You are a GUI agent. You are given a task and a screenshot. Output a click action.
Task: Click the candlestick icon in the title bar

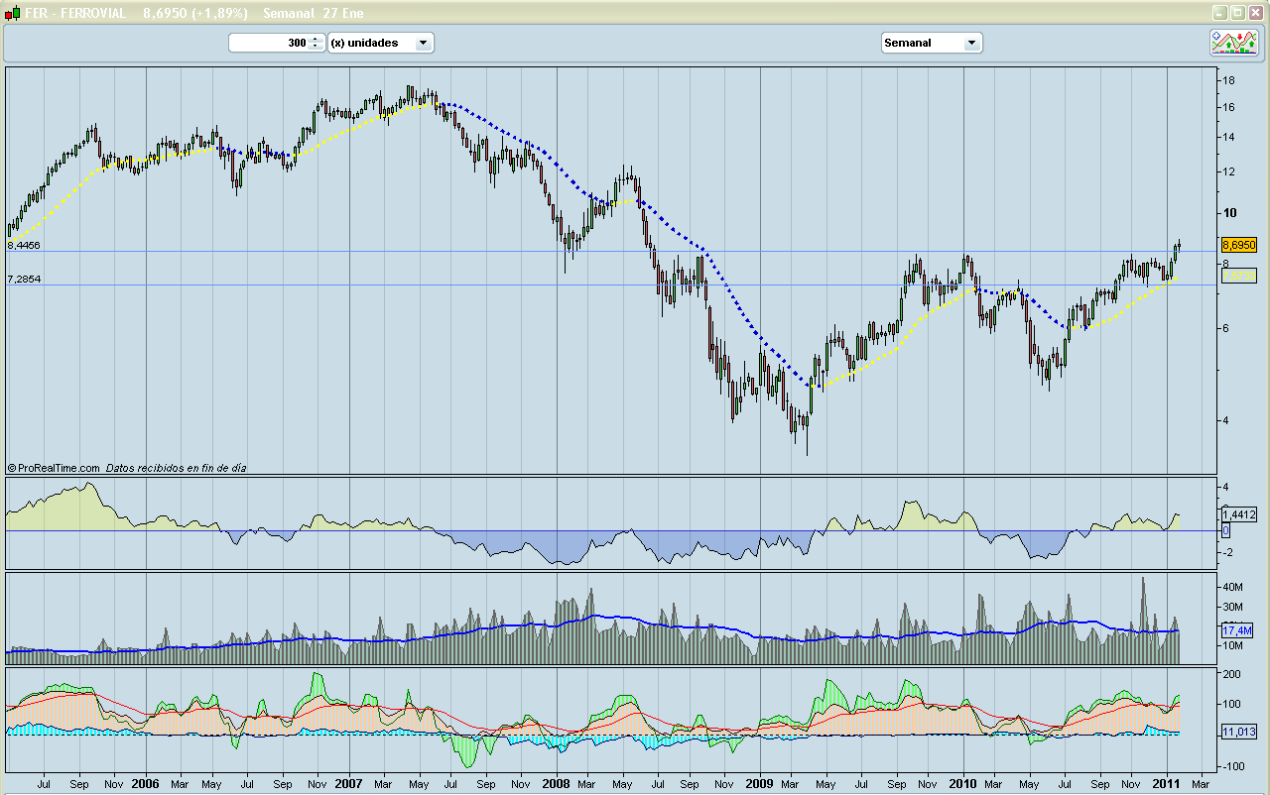pyautogui.click(x=12, y=13)
